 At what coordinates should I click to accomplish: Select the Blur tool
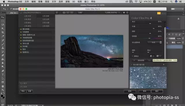pos(3,63)
